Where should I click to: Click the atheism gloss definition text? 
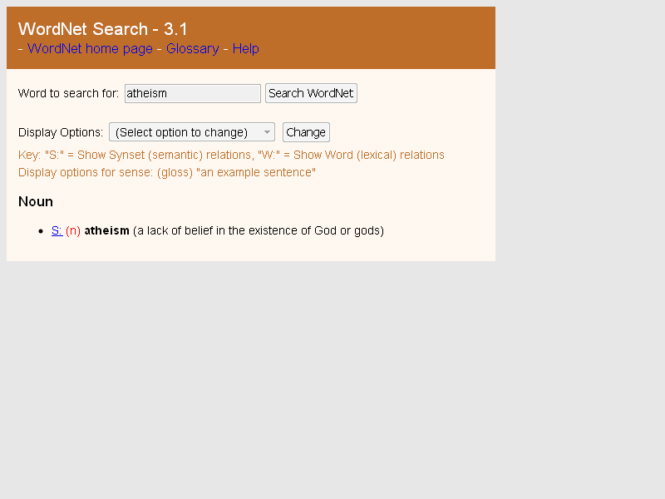pyautogui.click(x=258, y=231)
